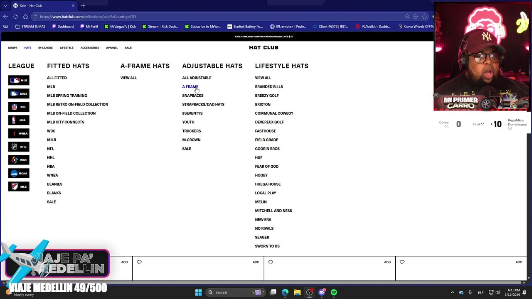Select the NFL league logo
This screenshot has height=299, width=532.
click(x=19, y=107)
